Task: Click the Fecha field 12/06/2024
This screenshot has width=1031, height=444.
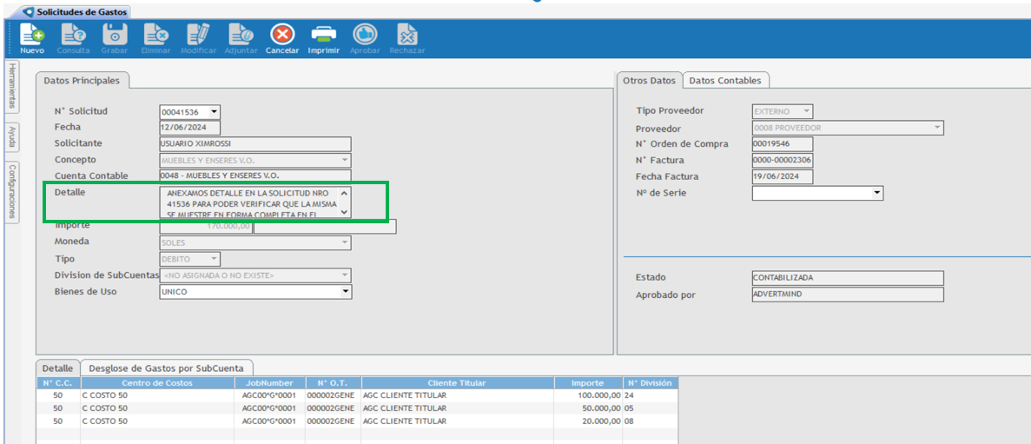Action: point(190,128)
